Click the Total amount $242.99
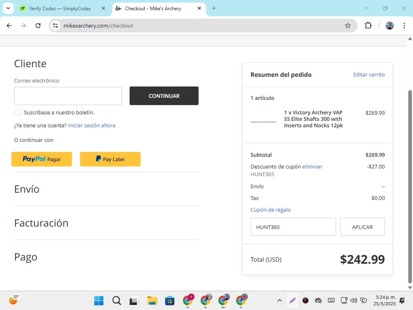 [x=362, y=259]
